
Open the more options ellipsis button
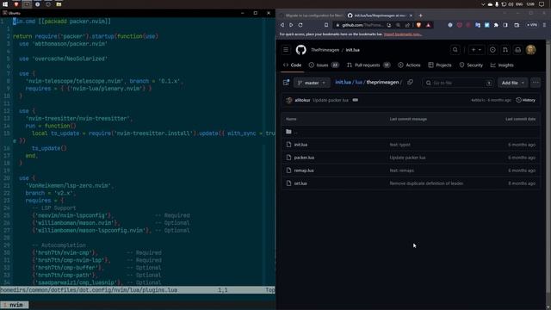click(x=536, y=83)
